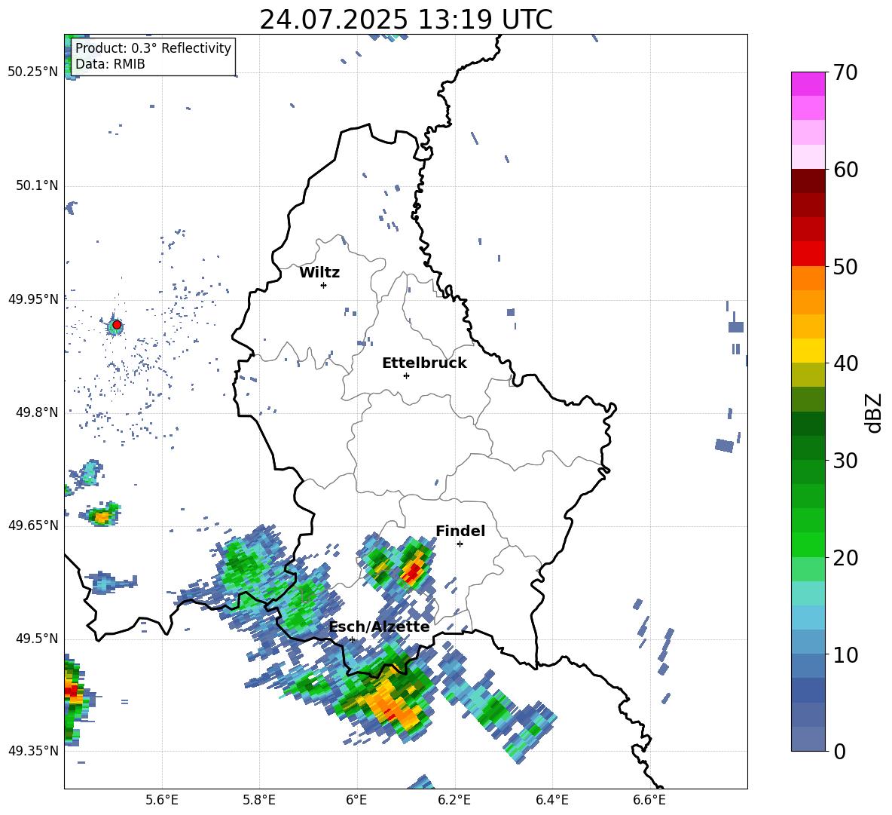
Task: Pick the bright red band above 50 dBZ
Action: [x=808, y=254]
